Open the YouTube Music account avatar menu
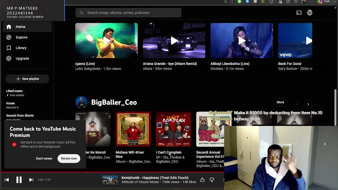The width and height of the screenshot is (338, 190). point(310,13)
